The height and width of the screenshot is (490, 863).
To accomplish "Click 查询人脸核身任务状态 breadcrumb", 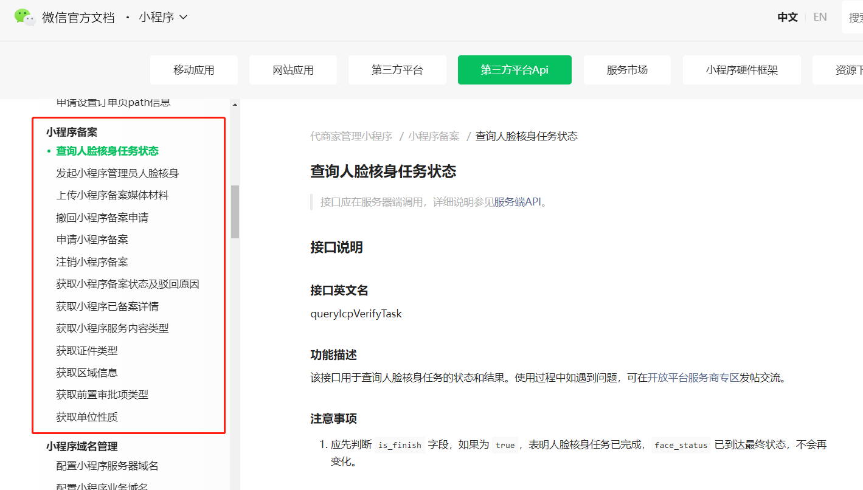I will pos(527,136).
